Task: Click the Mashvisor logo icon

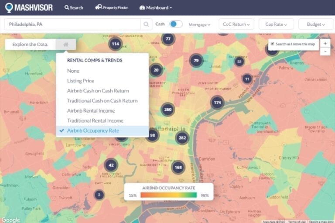Action: 9,7
